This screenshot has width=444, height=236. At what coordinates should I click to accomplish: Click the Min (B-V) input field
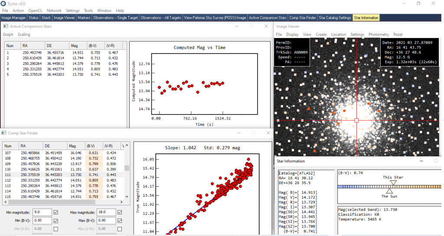point(42,220)
